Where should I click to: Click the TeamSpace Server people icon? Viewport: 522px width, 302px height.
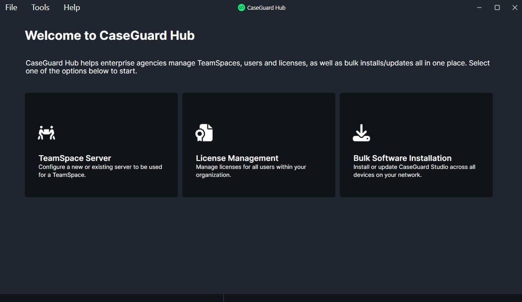click(x=46, y=132)
